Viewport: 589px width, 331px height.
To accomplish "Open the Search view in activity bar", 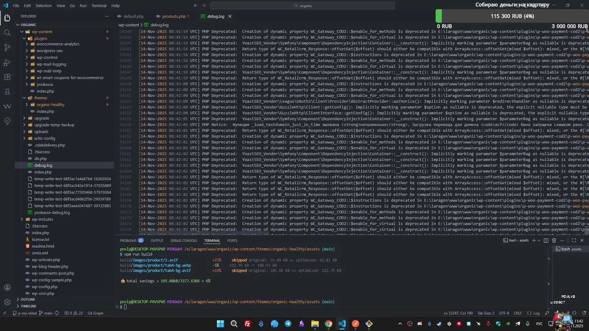I will pyautogui.click(x=7, y=33).
